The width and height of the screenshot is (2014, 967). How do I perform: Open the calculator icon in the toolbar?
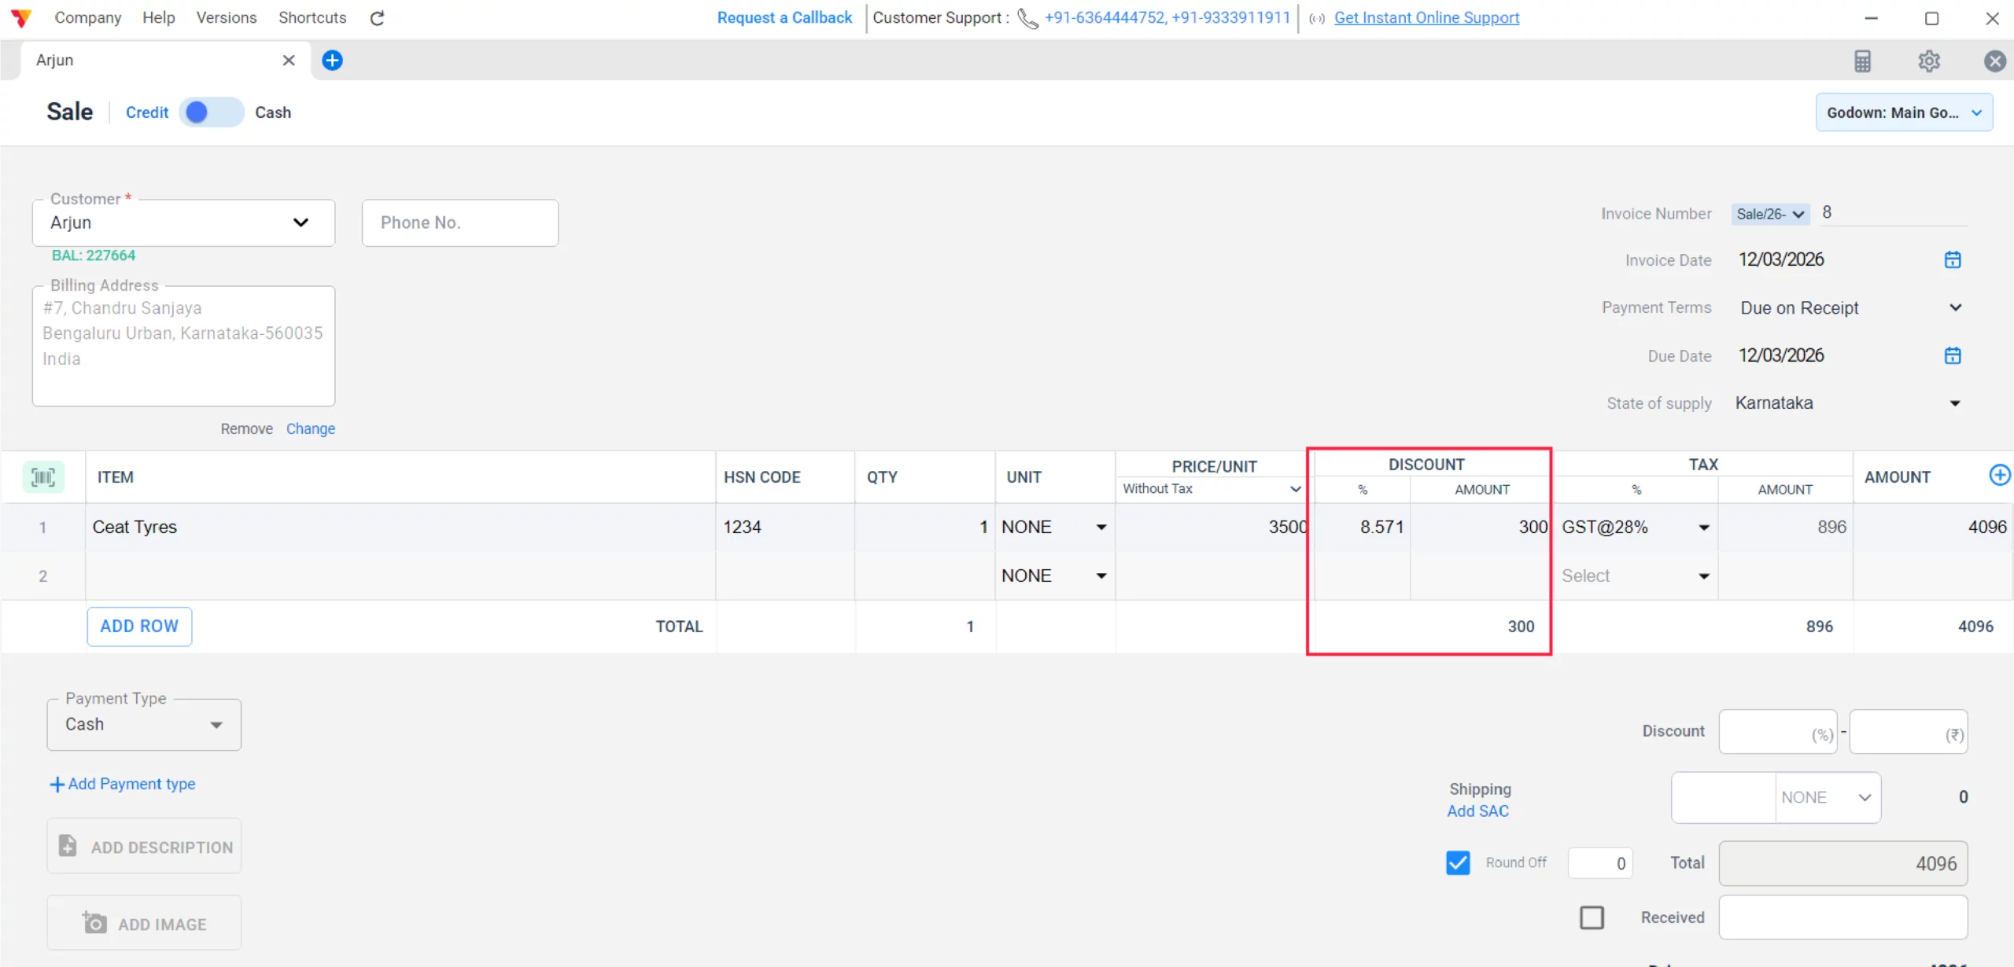coord(1863,61)
